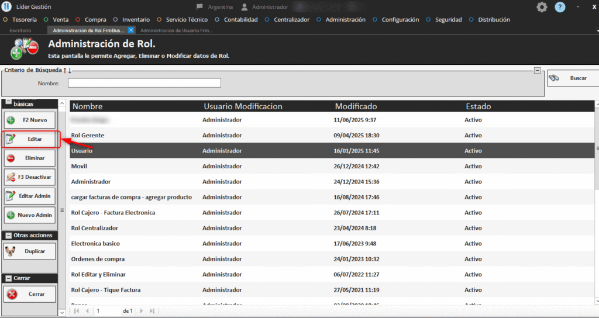Duplicate role with Duplicar button
Viewport: 599px width, 318px height.
pyautogui.click(x=30, y=251)
